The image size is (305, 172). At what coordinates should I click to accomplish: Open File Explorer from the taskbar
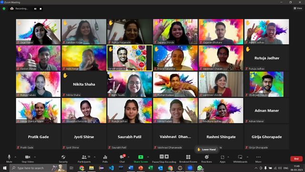(x=91, y=168)
